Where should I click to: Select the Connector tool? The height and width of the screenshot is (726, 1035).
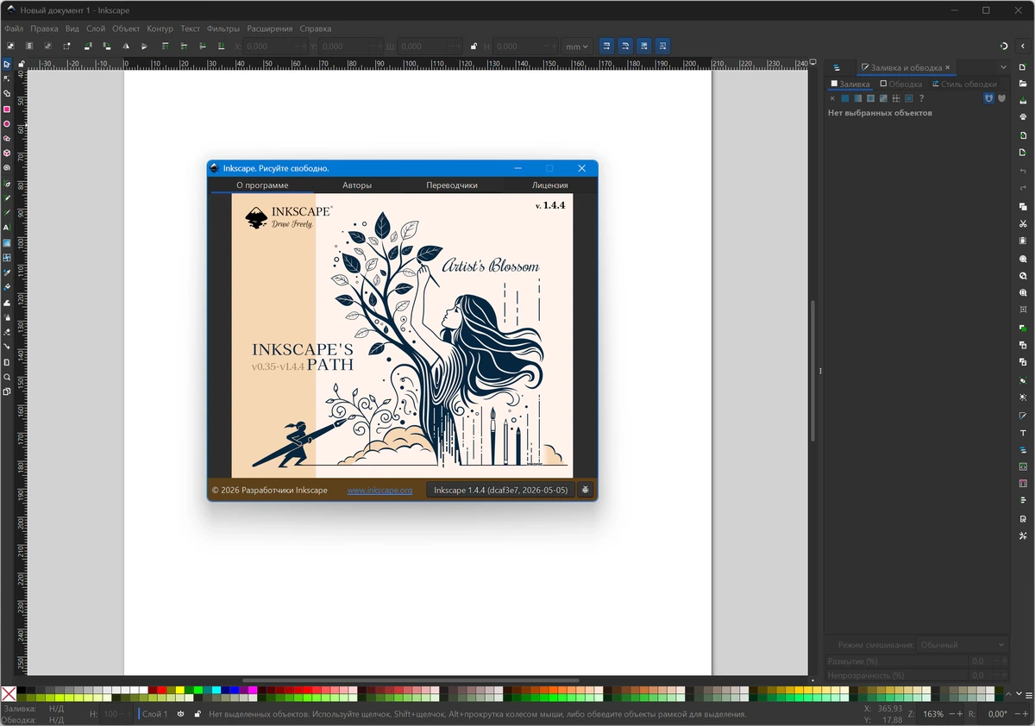(7, 347)
